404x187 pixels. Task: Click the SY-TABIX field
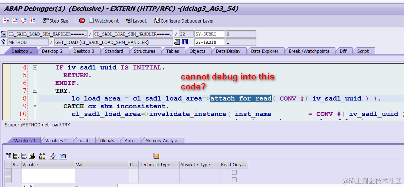click(x=210, y=42)
